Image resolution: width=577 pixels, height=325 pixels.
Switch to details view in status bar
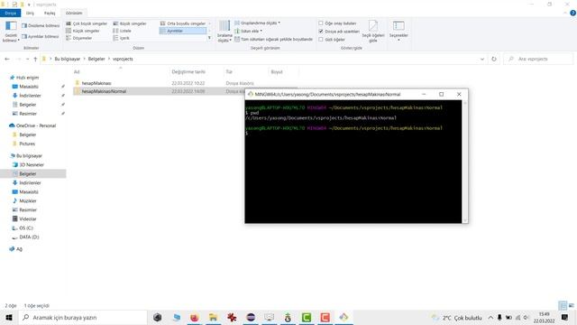[563, 305]
